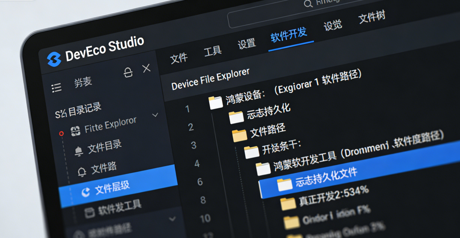Select 文件路 in the sidebar
The height and width of the screenshot is (238, 460).
(x=104, y=168)
